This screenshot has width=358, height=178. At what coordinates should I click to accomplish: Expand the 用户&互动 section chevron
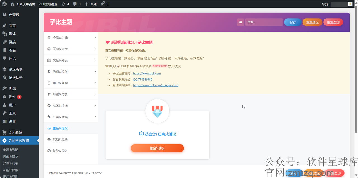tap(95, 83)
